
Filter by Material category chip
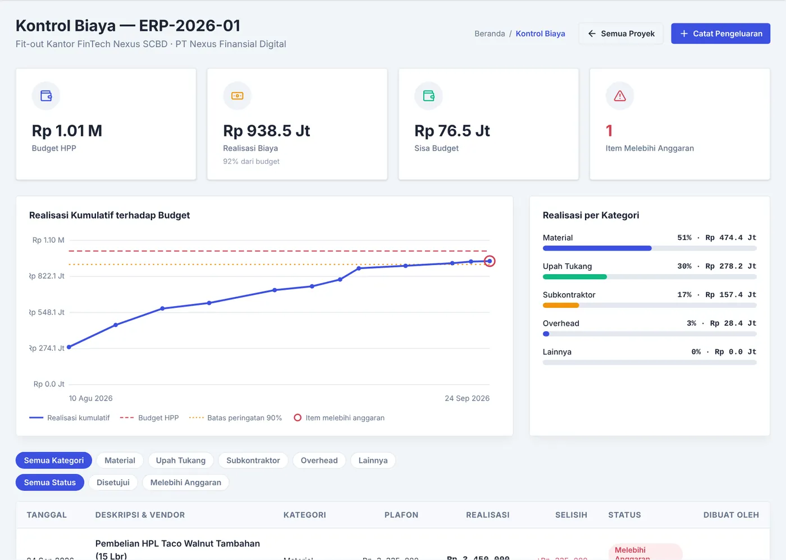tap(120, 461)
